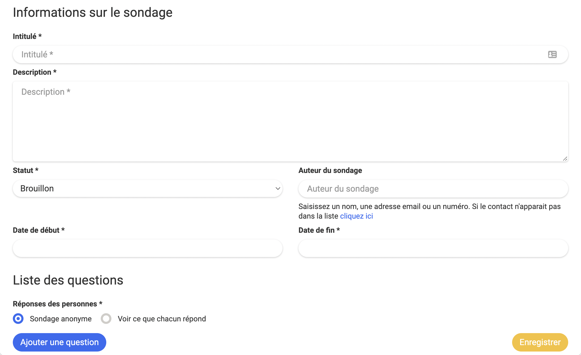
Task: Click the Auteur du sondage input field
Action: tap(433, 189)
